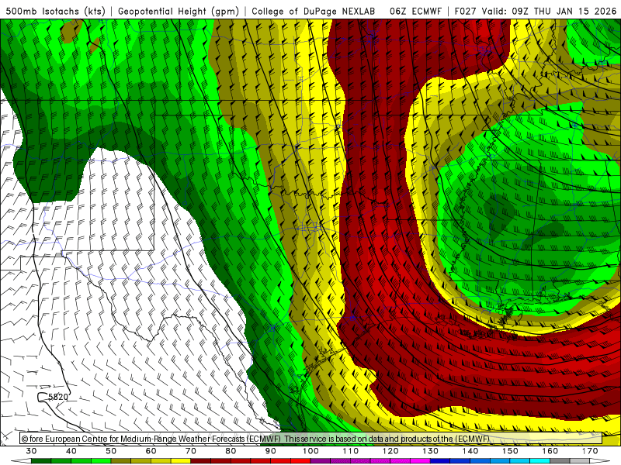Click the '120' value on the color scale
Image resolution: width=621 pixels, height=465 pixels.
point(390,451)
